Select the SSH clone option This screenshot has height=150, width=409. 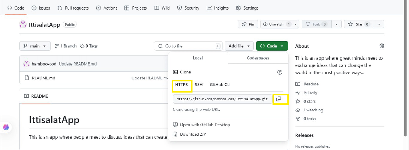coord(198,85)
